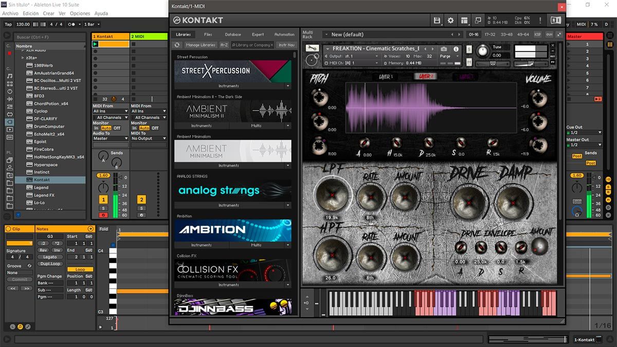Open track 1 Audio To Master dropdown

point(111,138)
